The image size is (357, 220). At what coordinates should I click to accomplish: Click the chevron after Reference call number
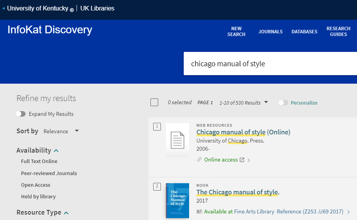point(348,212)
